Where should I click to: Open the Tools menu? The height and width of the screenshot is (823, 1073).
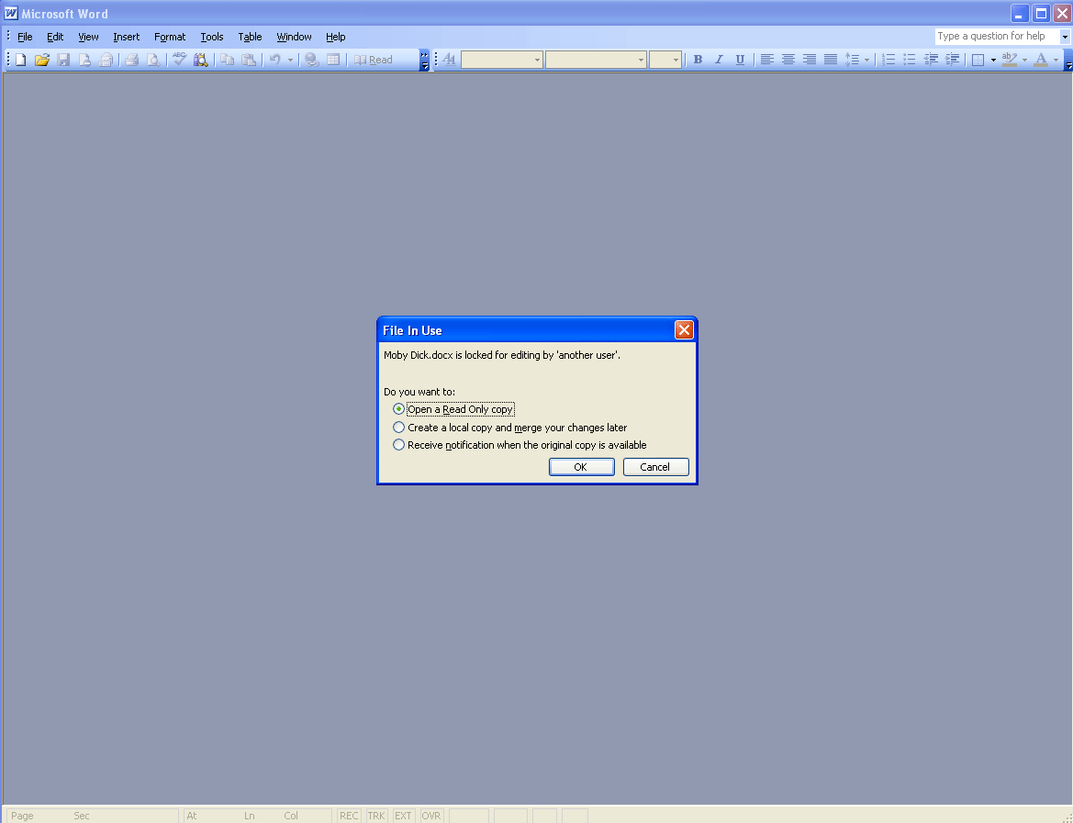click(x=211, y=37)
